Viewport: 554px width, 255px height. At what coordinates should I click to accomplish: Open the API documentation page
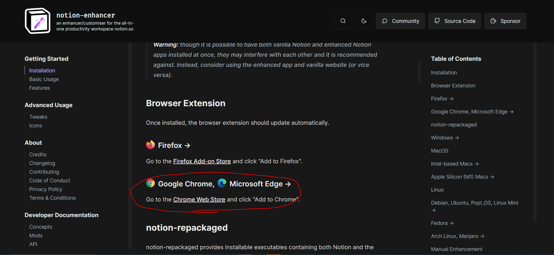click(33, 244)
